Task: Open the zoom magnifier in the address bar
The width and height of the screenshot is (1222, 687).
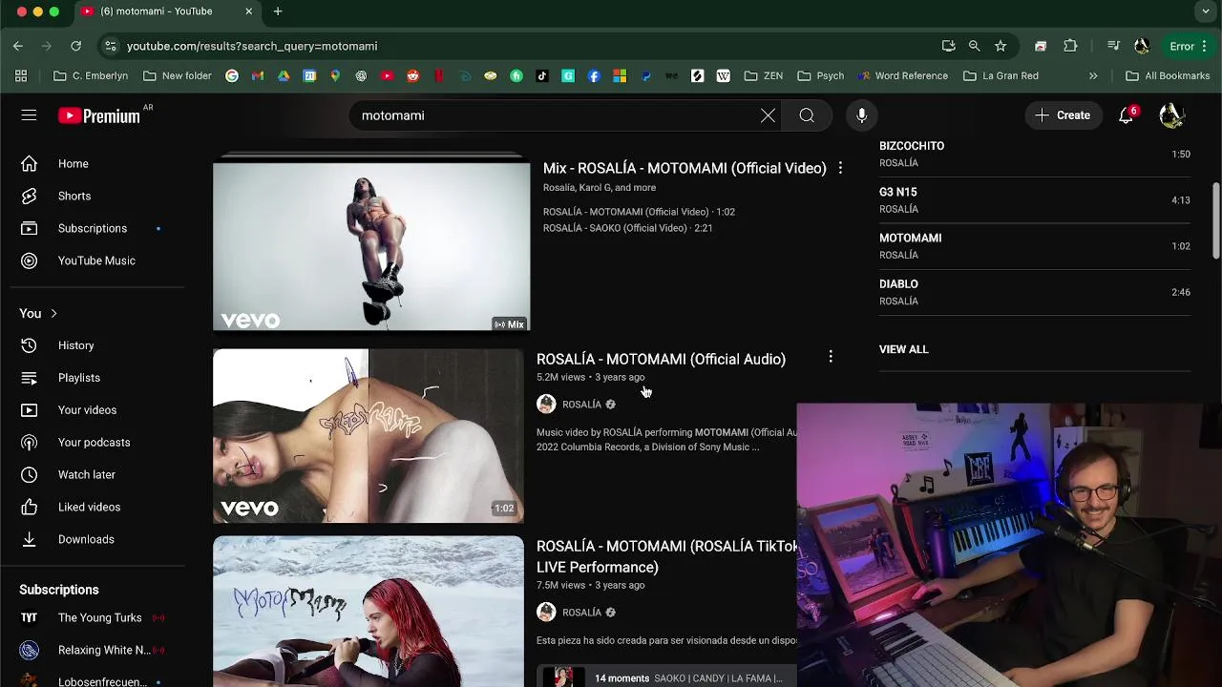Action: [x=974, y=46]
